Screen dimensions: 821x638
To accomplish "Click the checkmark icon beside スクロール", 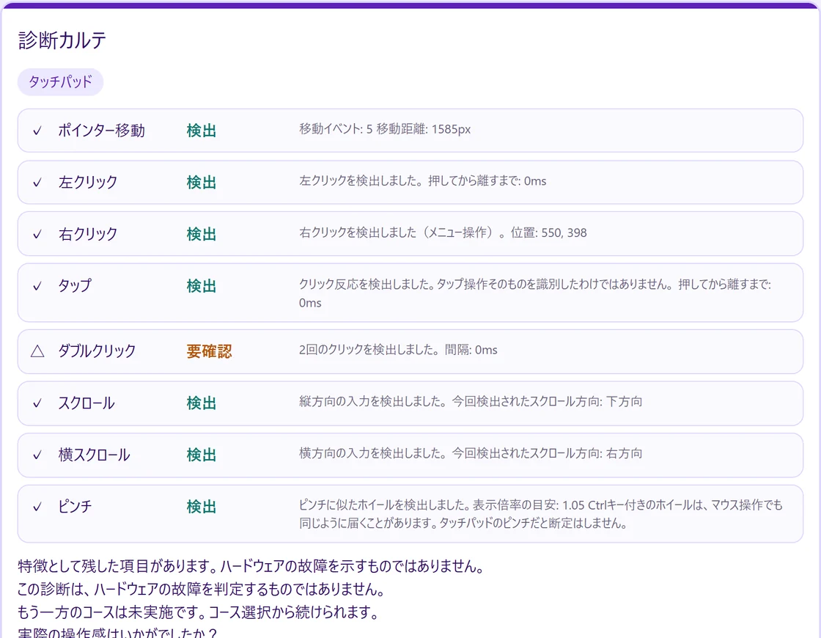I will point(37,403).
